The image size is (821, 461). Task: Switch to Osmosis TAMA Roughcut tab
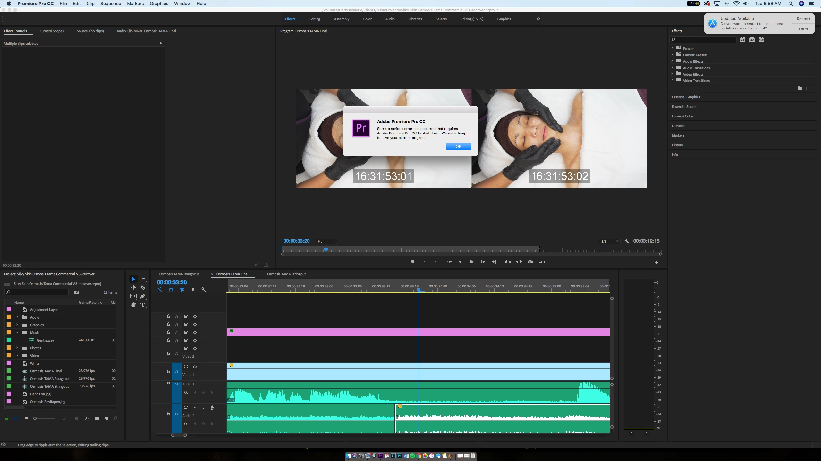point(179,274)
